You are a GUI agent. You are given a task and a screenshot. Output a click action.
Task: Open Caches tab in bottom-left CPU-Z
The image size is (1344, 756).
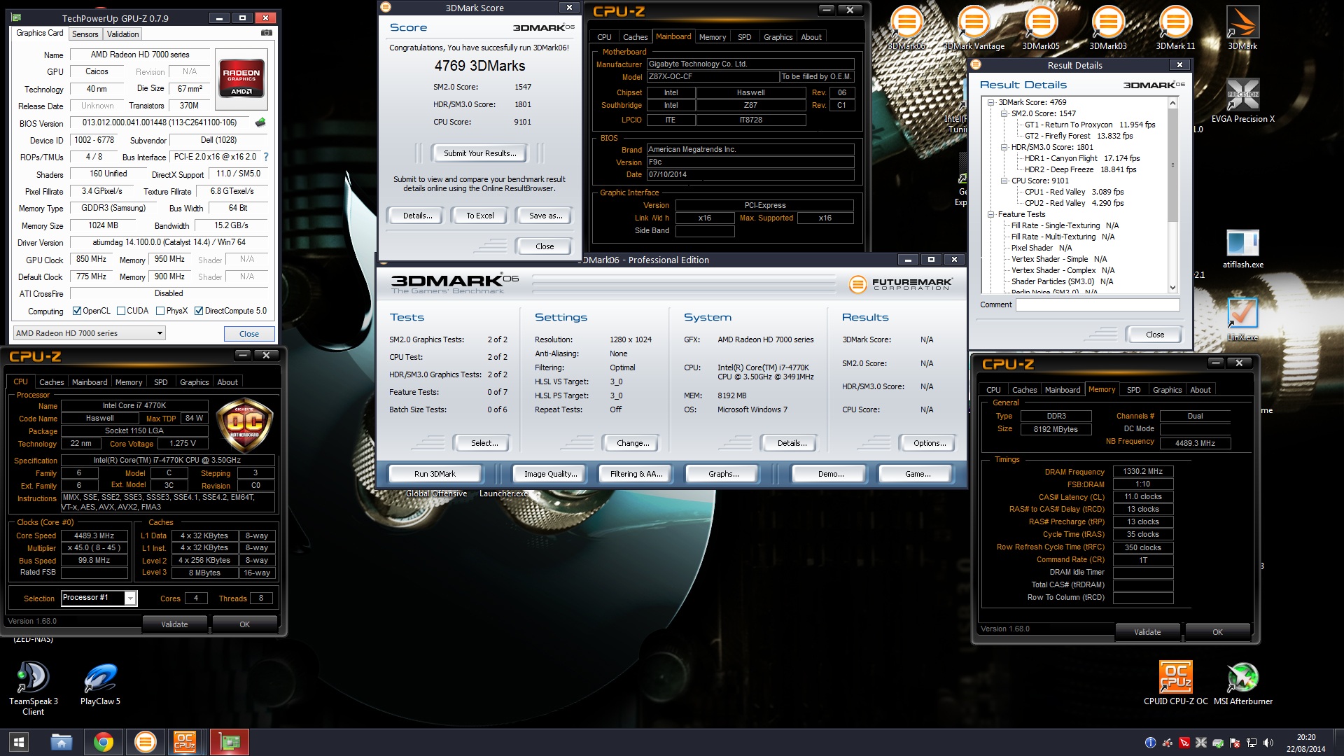pos(51,382)
